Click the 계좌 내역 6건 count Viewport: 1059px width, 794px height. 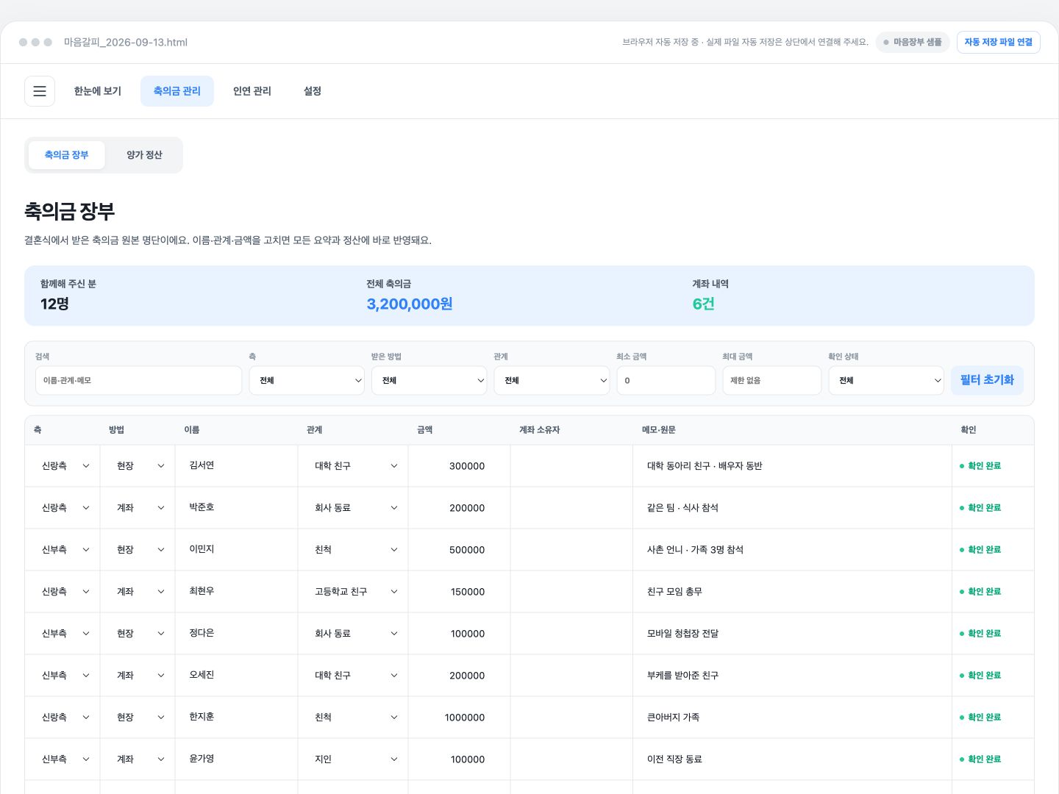(x=703, y=304)
